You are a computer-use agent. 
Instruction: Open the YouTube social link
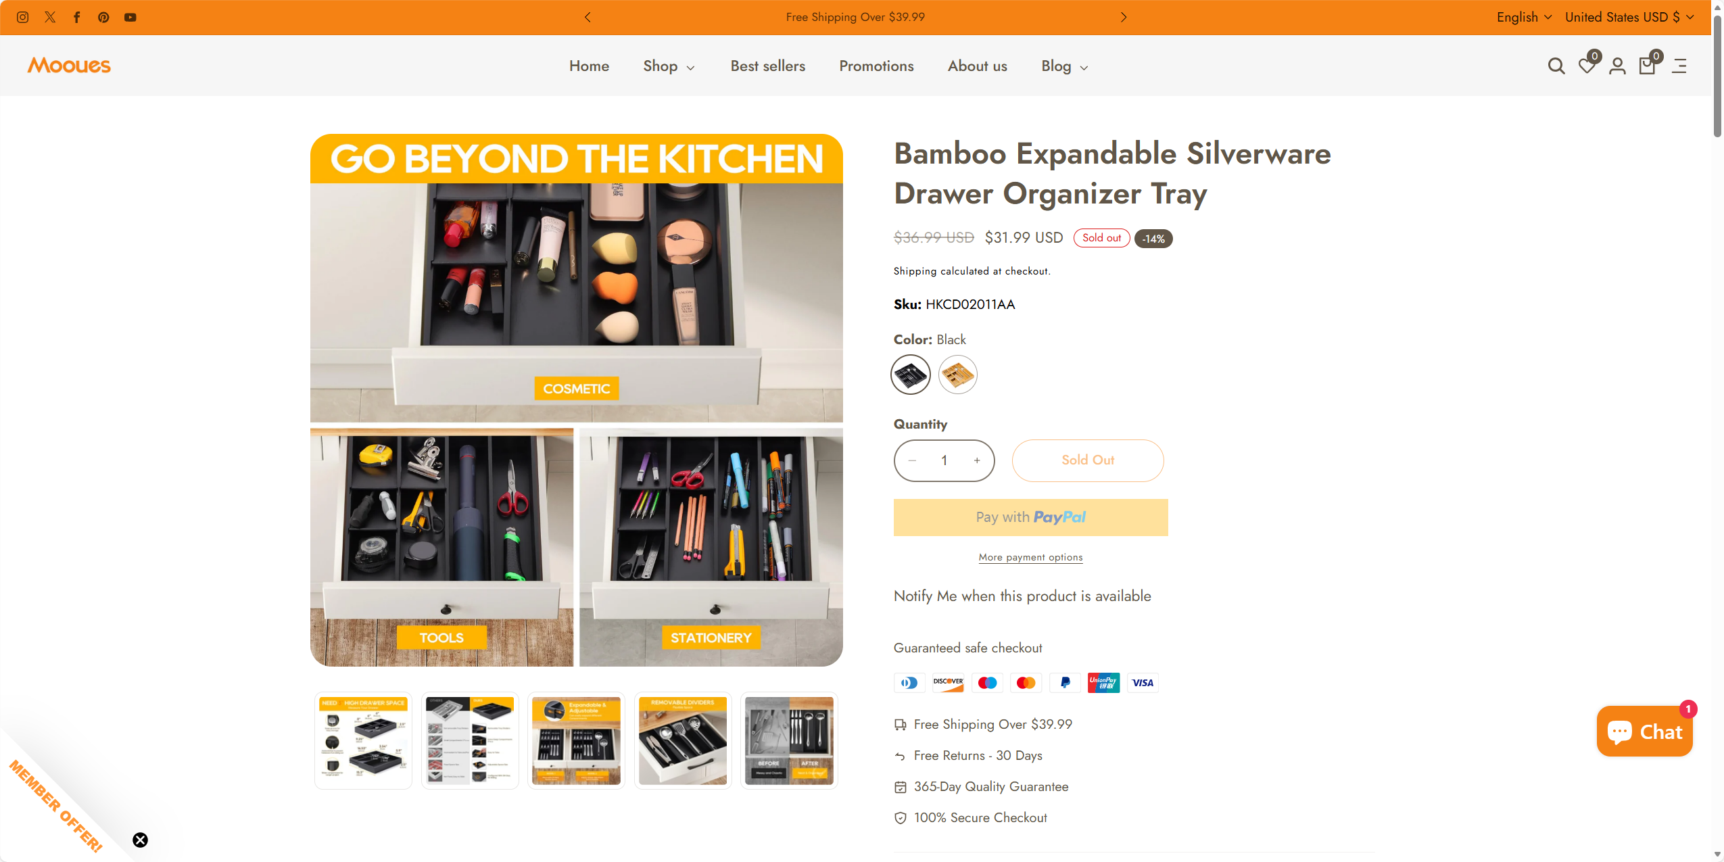[130, 17]
